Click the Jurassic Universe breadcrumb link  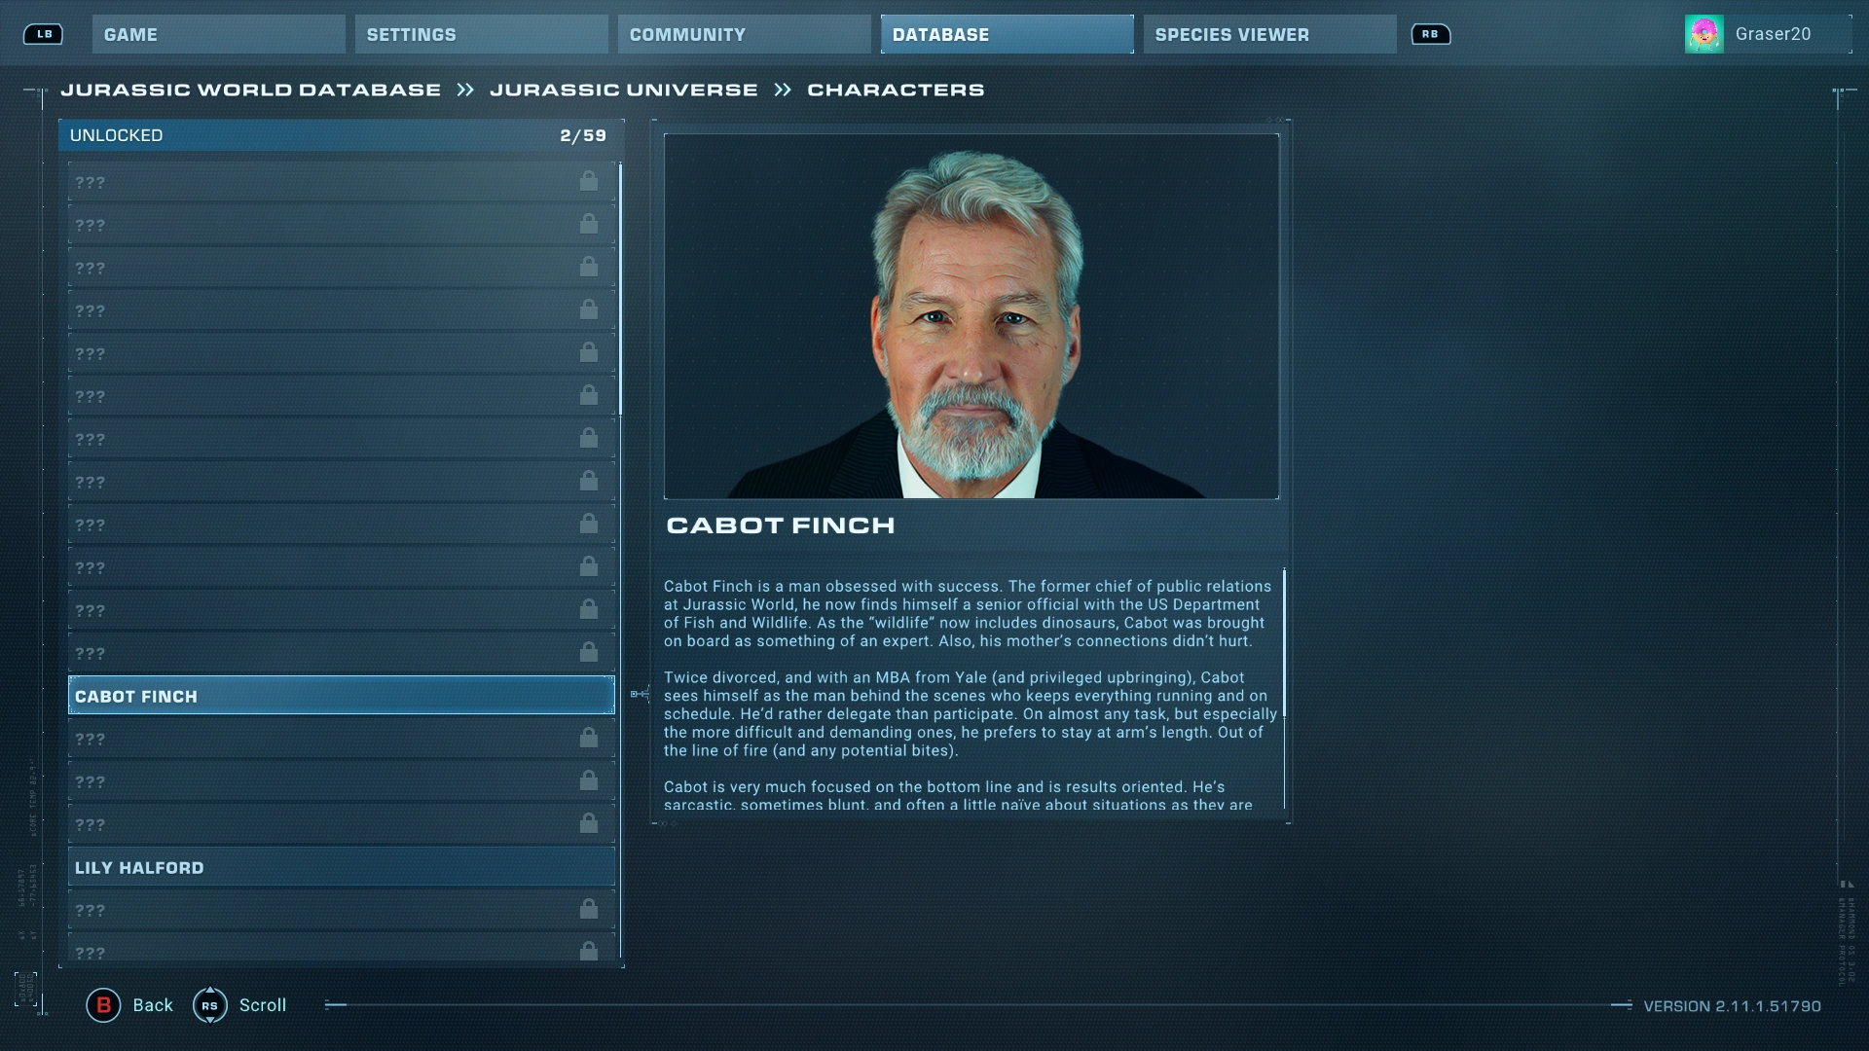coord(623,90)
